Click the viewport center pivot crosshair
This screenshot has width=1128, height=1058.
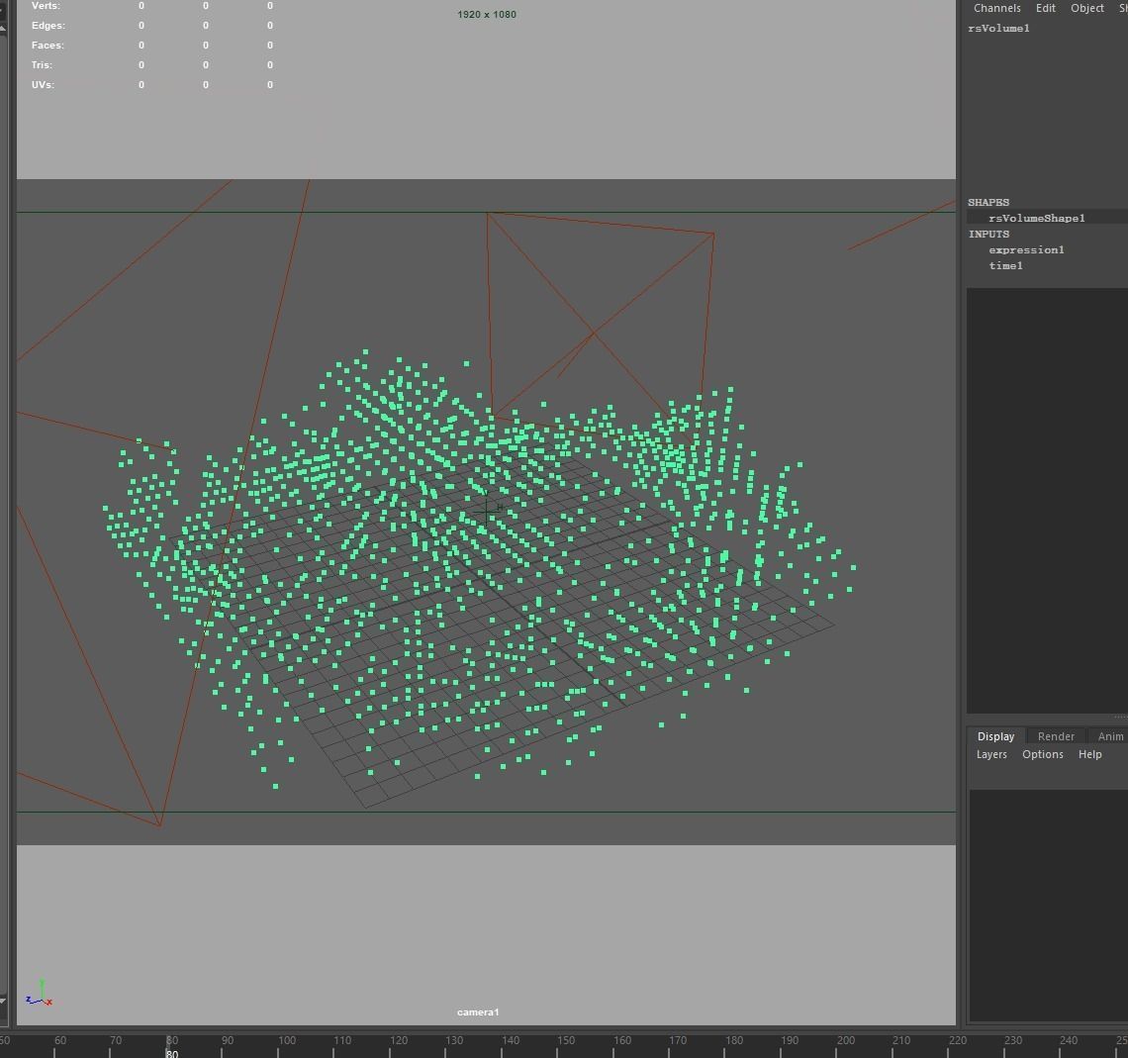(487, 512)
